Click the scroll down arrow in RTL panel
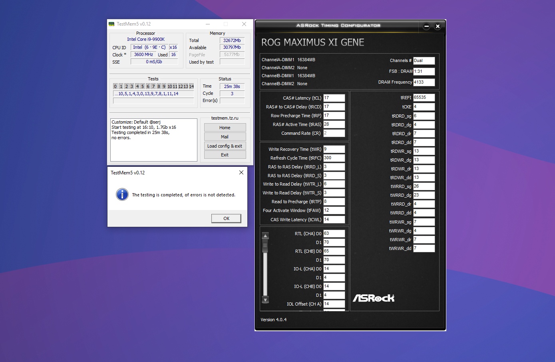555x362 pixels. pos(265,300)
